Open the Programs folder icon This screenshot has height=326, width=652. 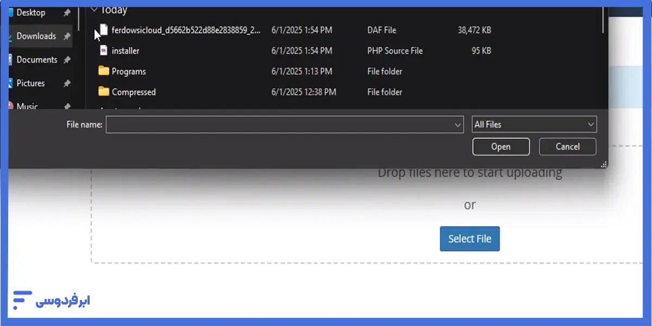(104, 71)
